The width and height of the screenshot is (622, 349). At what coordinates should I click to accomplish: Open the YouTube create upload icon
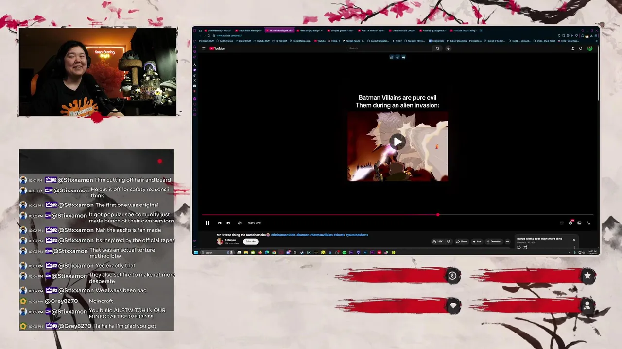click(572, 48)
